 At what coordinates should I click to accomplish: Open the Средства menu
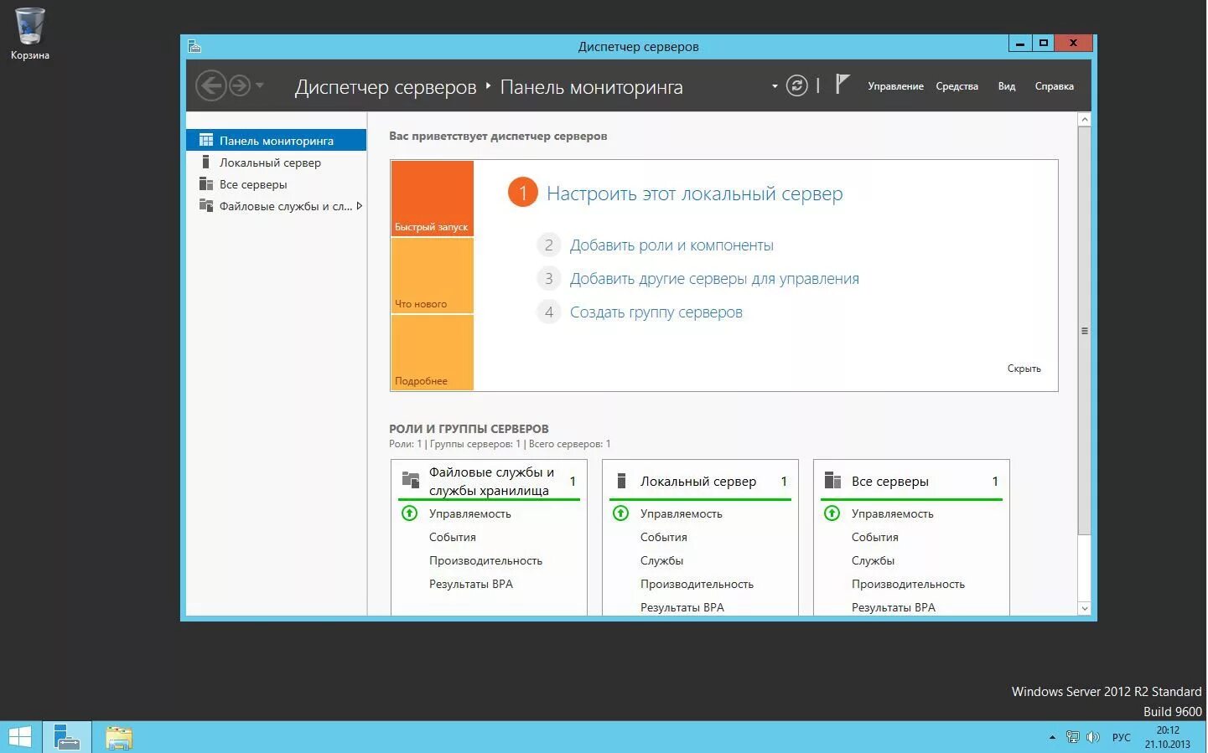tap(957, 86)
